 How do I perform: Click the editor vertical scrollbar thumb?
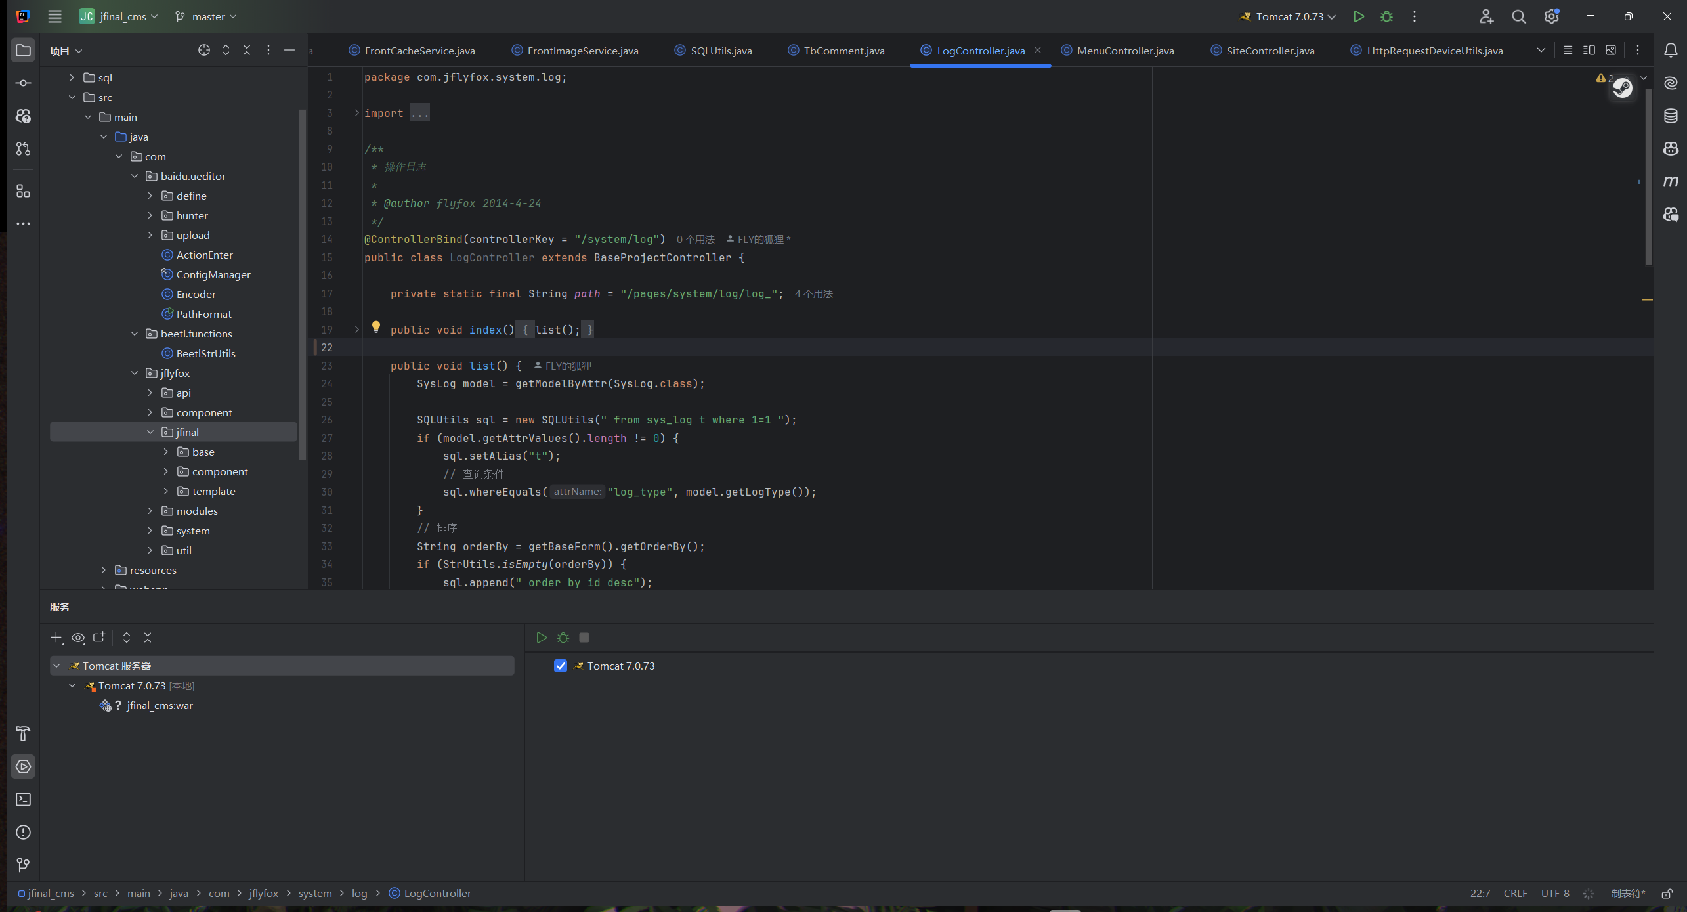1648,176
